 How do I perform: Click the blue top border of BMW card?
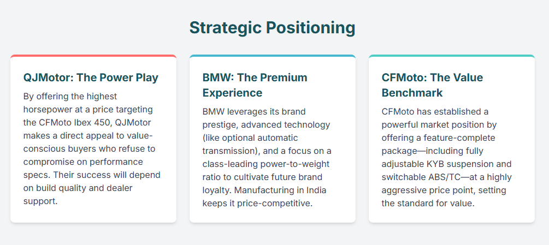273,56
